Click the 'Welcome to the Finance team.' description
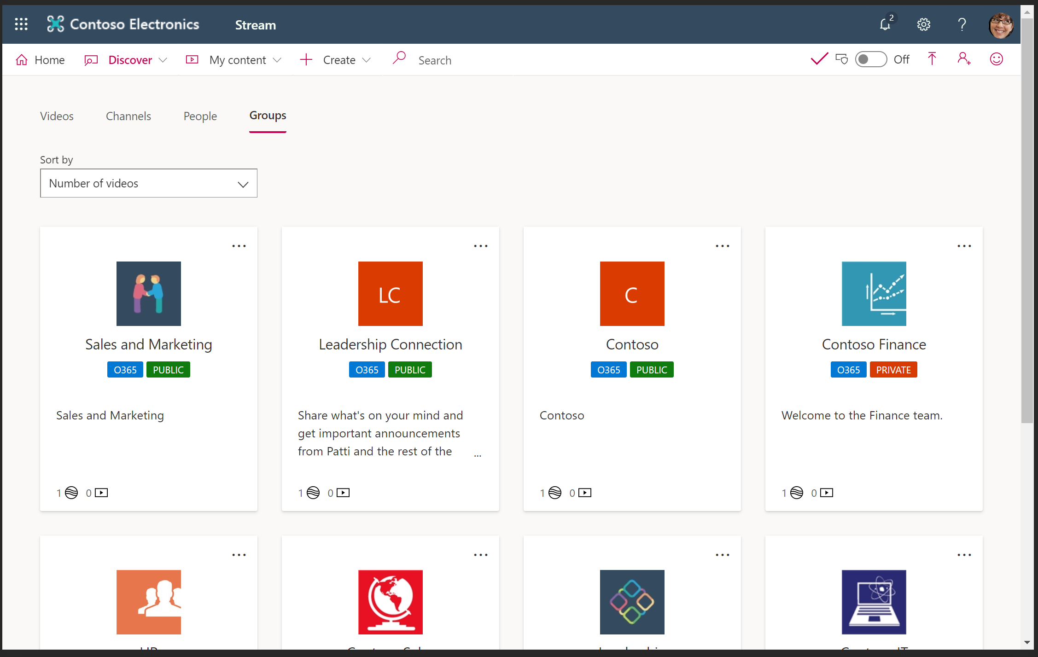 tap(862, 415)
